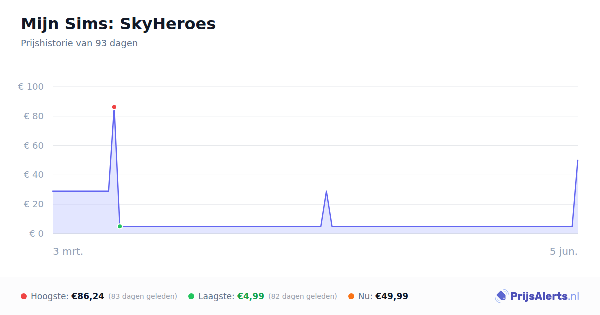Click the red dot beside Hoogste

24,296
